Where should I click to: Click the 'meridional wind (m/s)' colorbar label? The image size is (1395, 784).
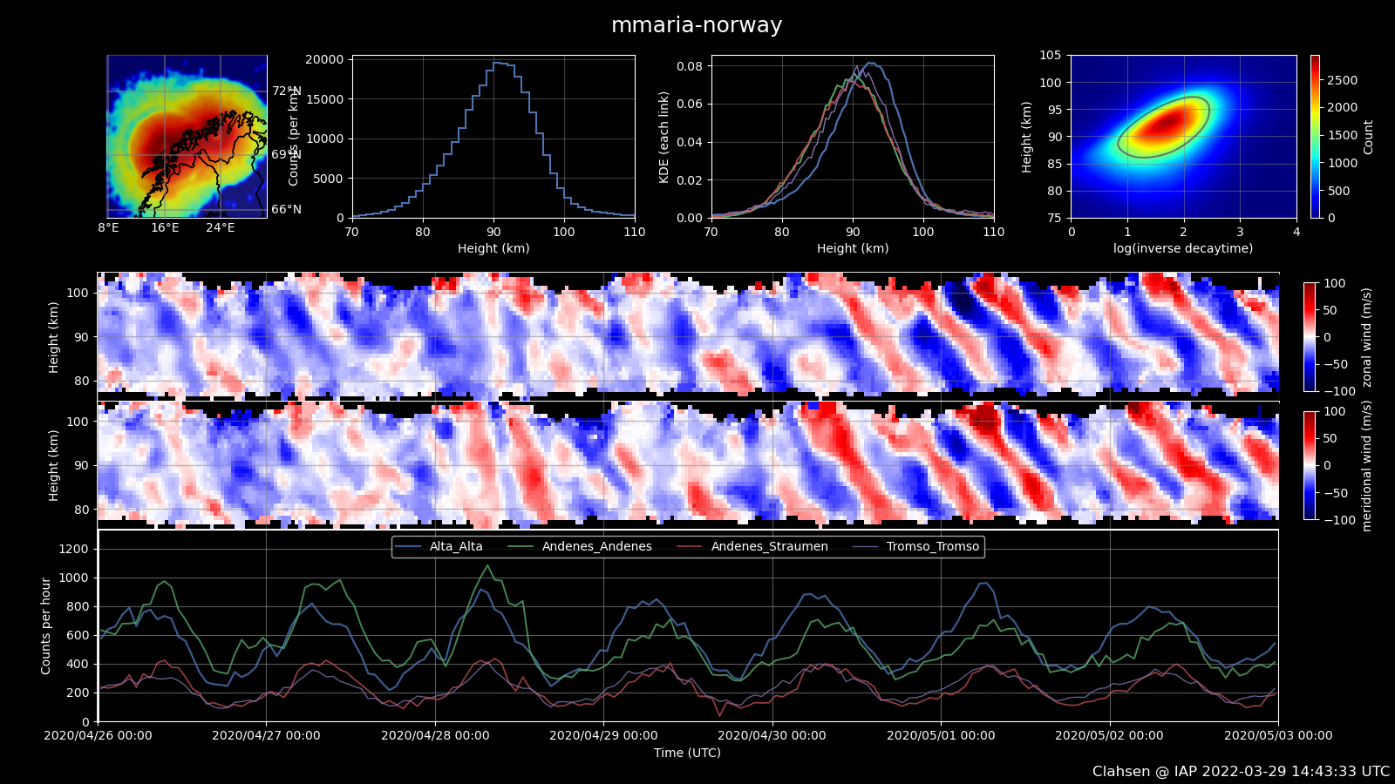tap(1367, 466)
